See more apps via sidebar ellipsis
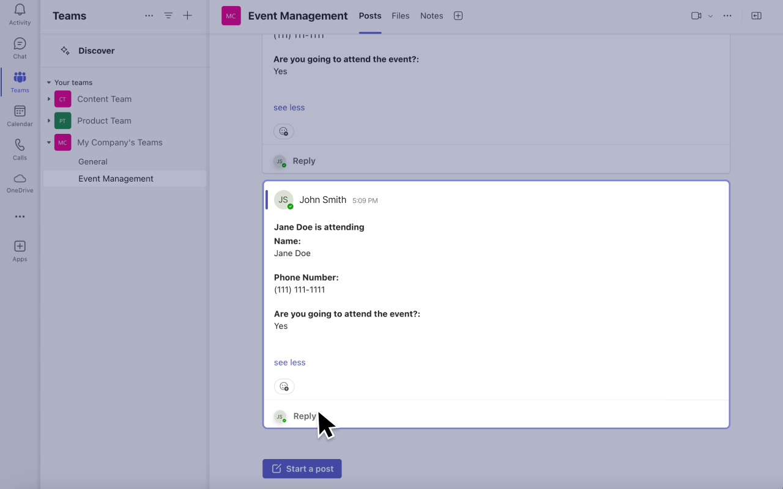The height and width of the screenshot is (489, 783). click(x=19, y=216)
